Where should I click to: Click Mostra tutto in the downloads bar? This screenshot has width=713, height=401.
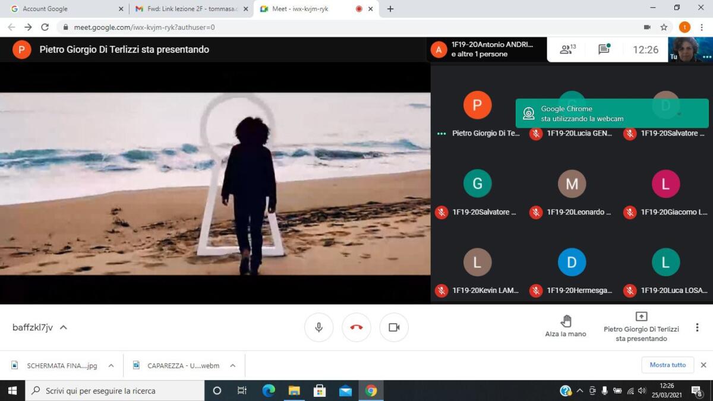667,365
